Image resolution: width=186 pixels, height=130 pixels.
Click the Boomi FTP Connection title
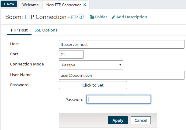pos(36,17)
